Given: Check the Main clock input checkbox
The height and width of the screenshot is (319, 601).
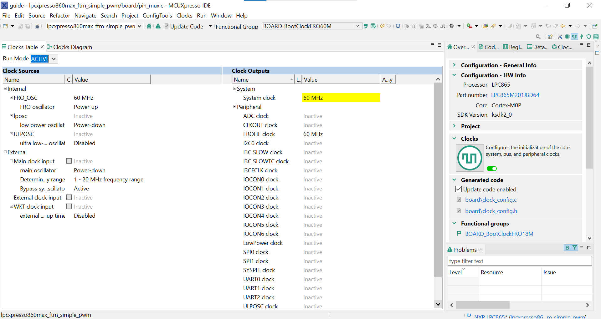Looking at the screenshot, I should [x=69, y=161].
